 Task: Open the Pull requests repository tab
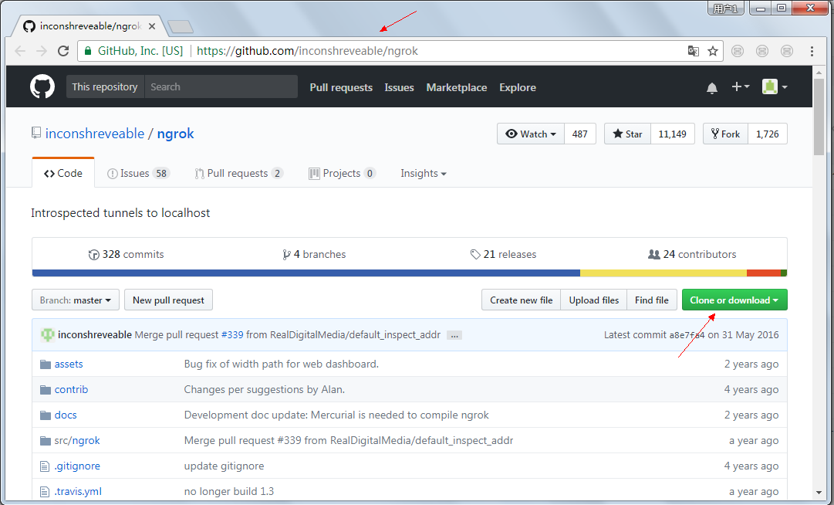(238, 173)
